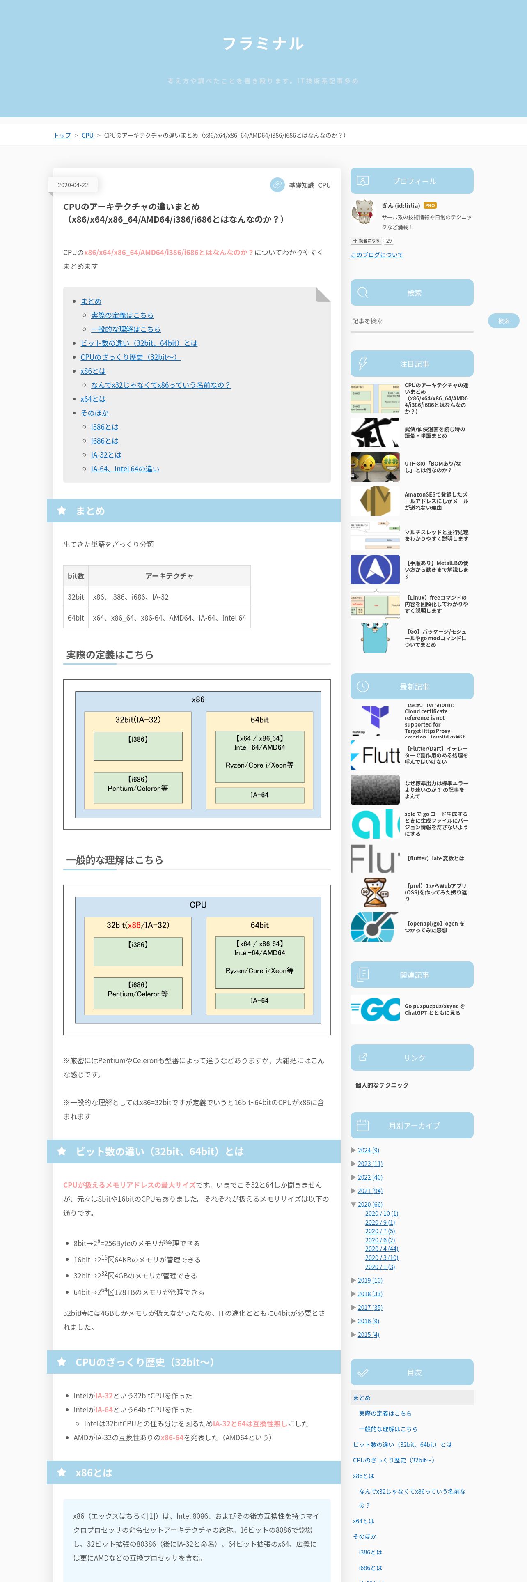Image resolution: width=527 pixels, height=1582 pixels.
Task: Select まとめ in the sidebar 目次
Action: 361,1398
